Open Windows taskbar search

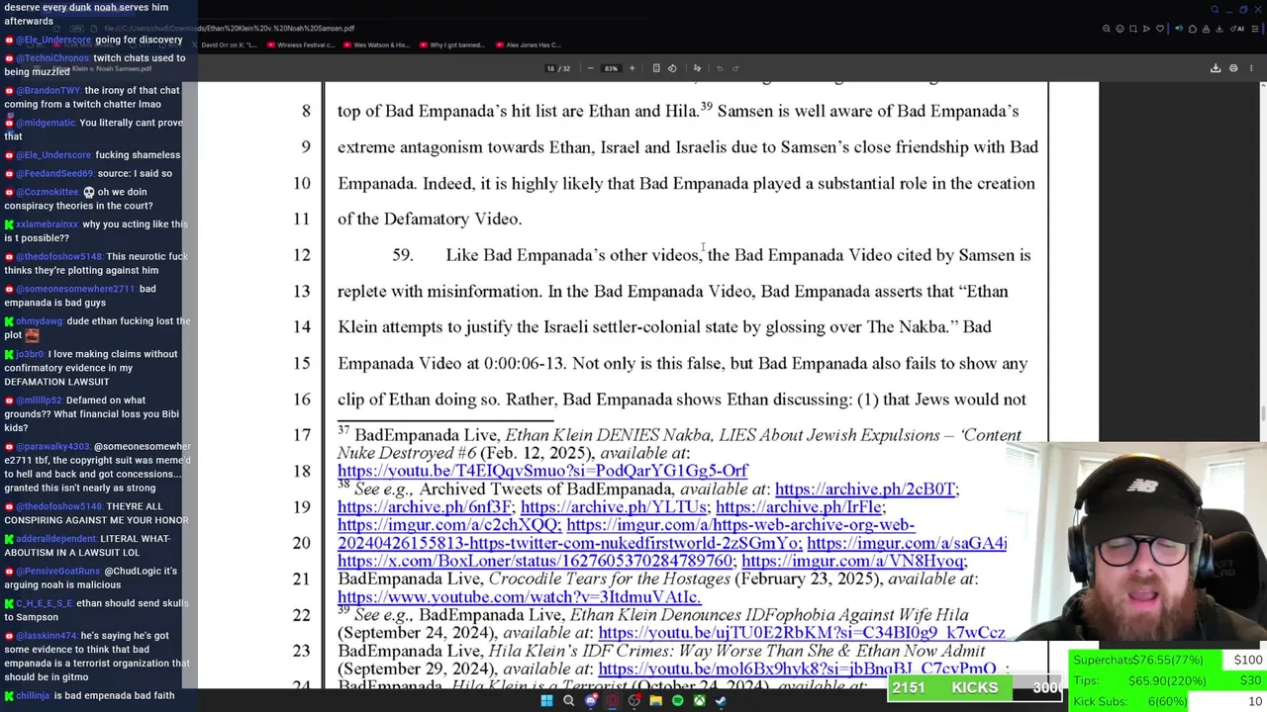pyautogui.click(x=568, y=701)
